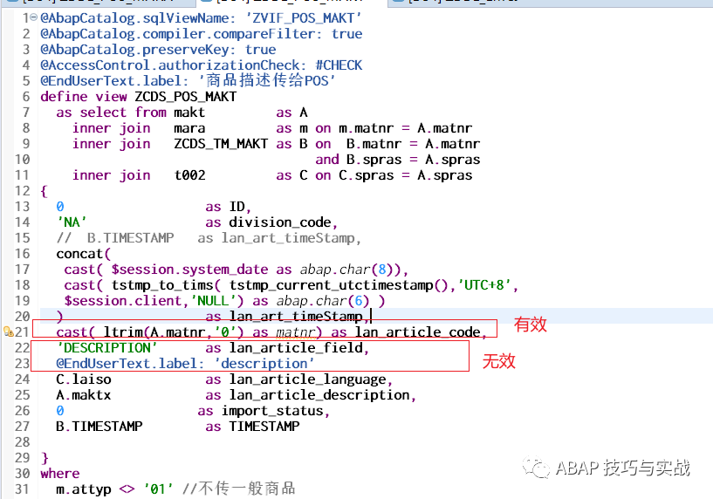Click the 'mara' table name in the join

(189, 128)
